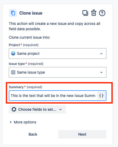
Task: Open the Choose fields to set menu
Action: click(37, 109)
